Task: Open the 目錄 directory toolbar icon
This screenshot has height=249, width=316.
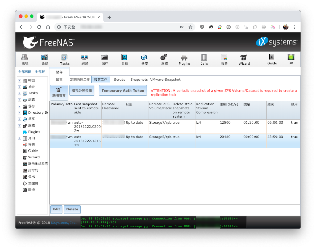Action: (125, 59)
